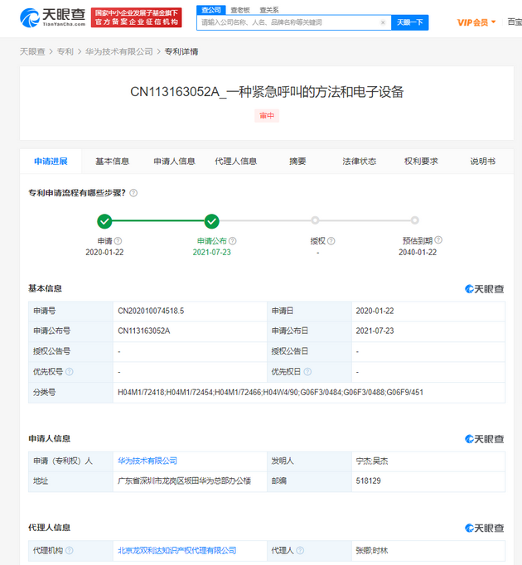
Task: Click the help icon beside 专利申请流程有哪些步骤
Action: point(133,193)
